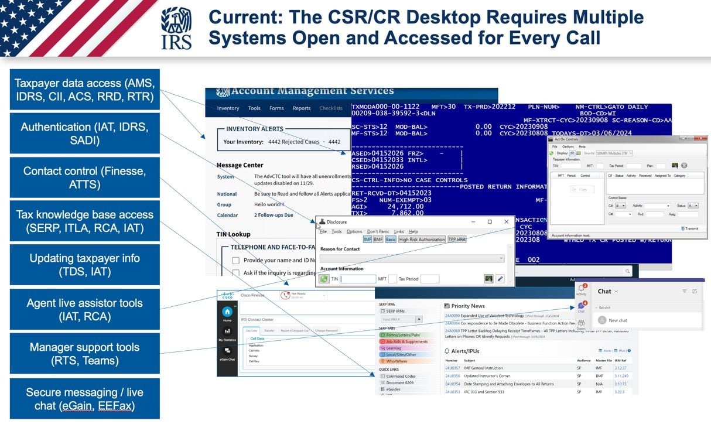Open the Reason for Contact dropdown
Viewport: 711px width, 424px height.
pyautogui.click(x=412, y=258)
